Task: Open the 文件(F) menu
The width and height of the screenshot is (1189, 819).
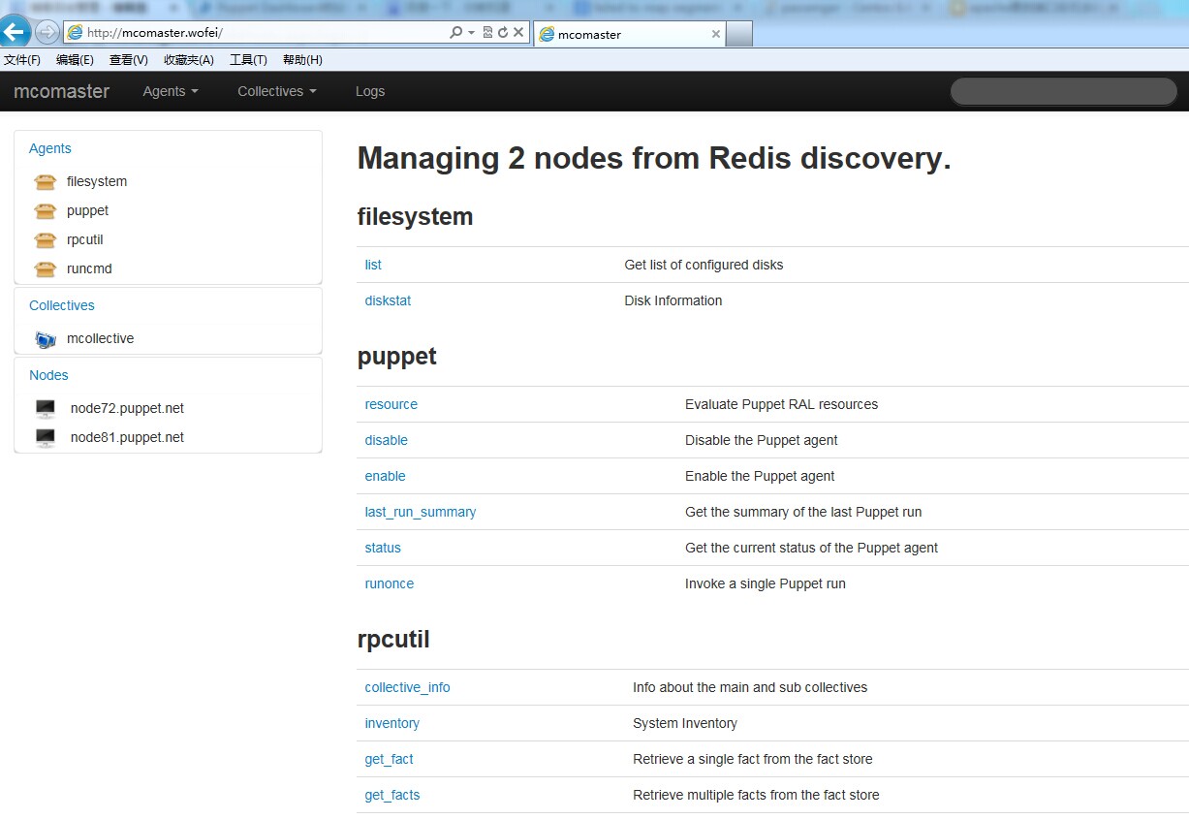Action: pos(22,60)
